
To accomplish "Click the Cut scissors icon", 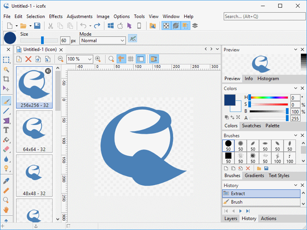I will pos(51,26).
